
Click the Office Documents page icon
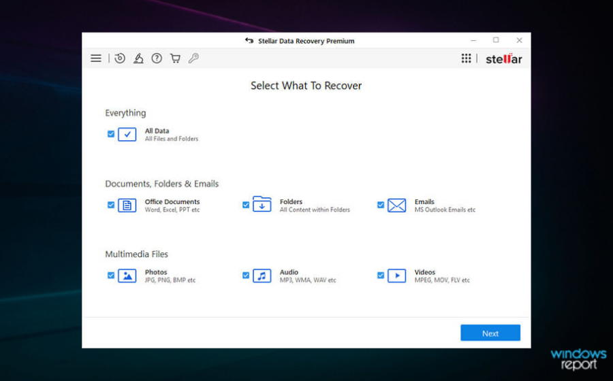(x=127, y=205)
